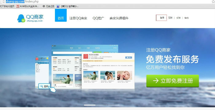Open the QQ推广 menu item
Image resolution: width=215 pixels, height=110 pixels.
click(x=98, y=18)
